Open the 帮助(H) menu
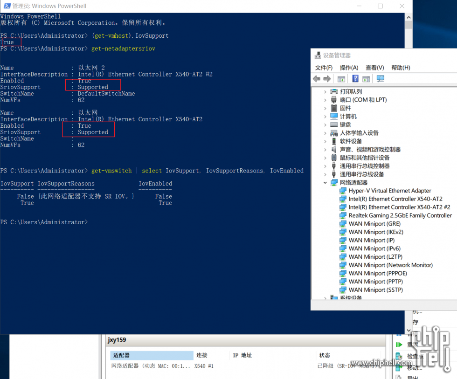This screenshot has height=379, width=457. point(401,68)
